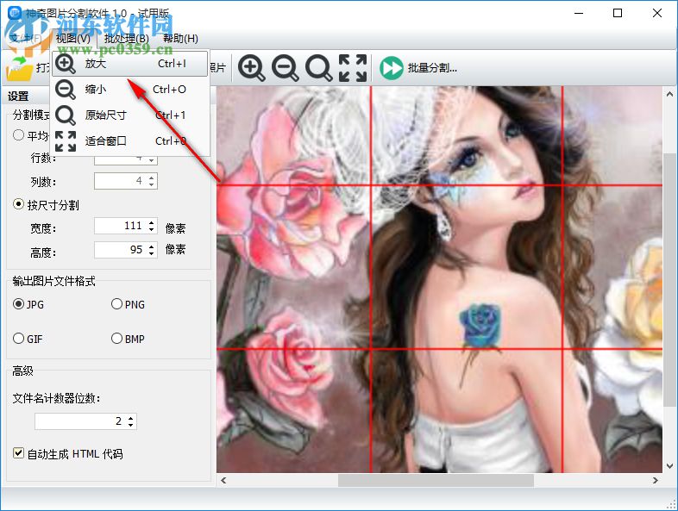Viewport: 678px width, 511px height.
Task: Start batch split with green arrow icon
Action: [x=392, y=68]
